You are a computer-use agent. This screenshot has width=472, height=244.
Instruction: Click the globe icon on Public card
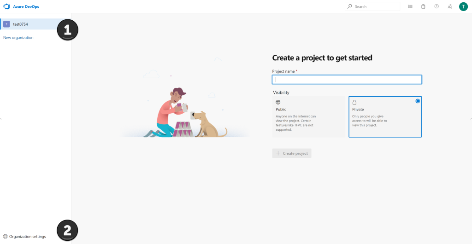click(x=278, y=102)
